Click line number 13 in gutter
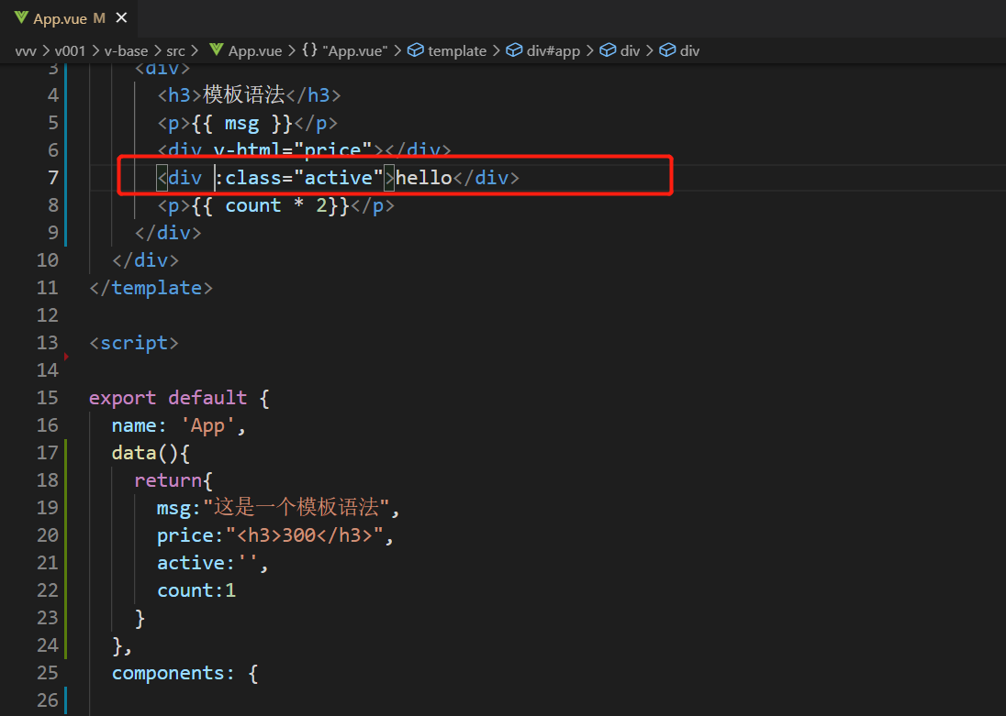Viewport: 1006px width, 716px height. tap(48, 343)
